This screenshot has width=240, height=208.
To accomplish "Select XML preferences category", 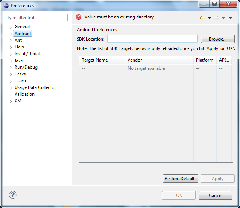I will click(x=19, y=101).
